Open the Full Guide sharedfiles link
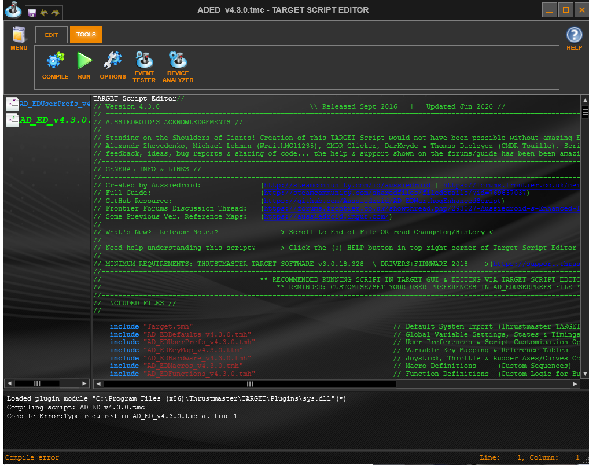The width and height of the screenshot is (589, 465). [395, 193]
